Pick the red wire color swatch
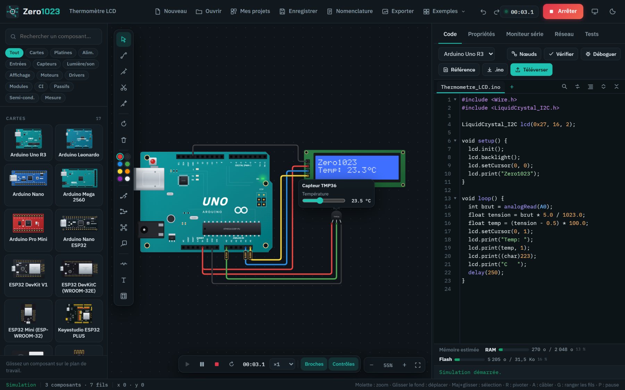Screen dimensions: 625x390 [120, 157]
